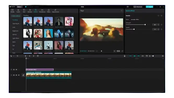Select the example effect clip on timeline
Viewport: 174px width, 98px height.
tap(40, 70)
